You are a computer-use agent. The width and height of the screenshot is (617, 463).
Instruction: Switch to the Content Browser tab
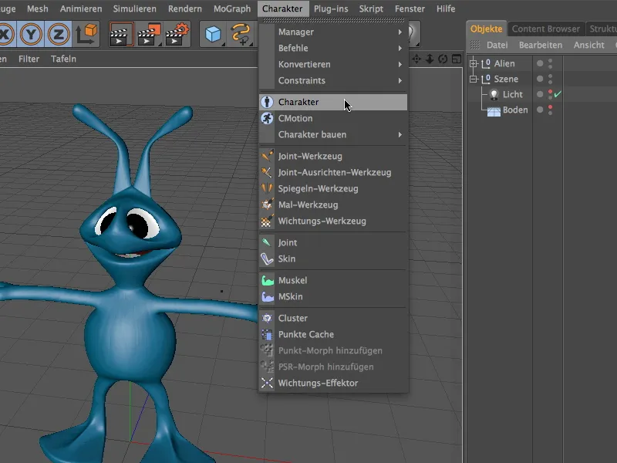tap(546, 29)
